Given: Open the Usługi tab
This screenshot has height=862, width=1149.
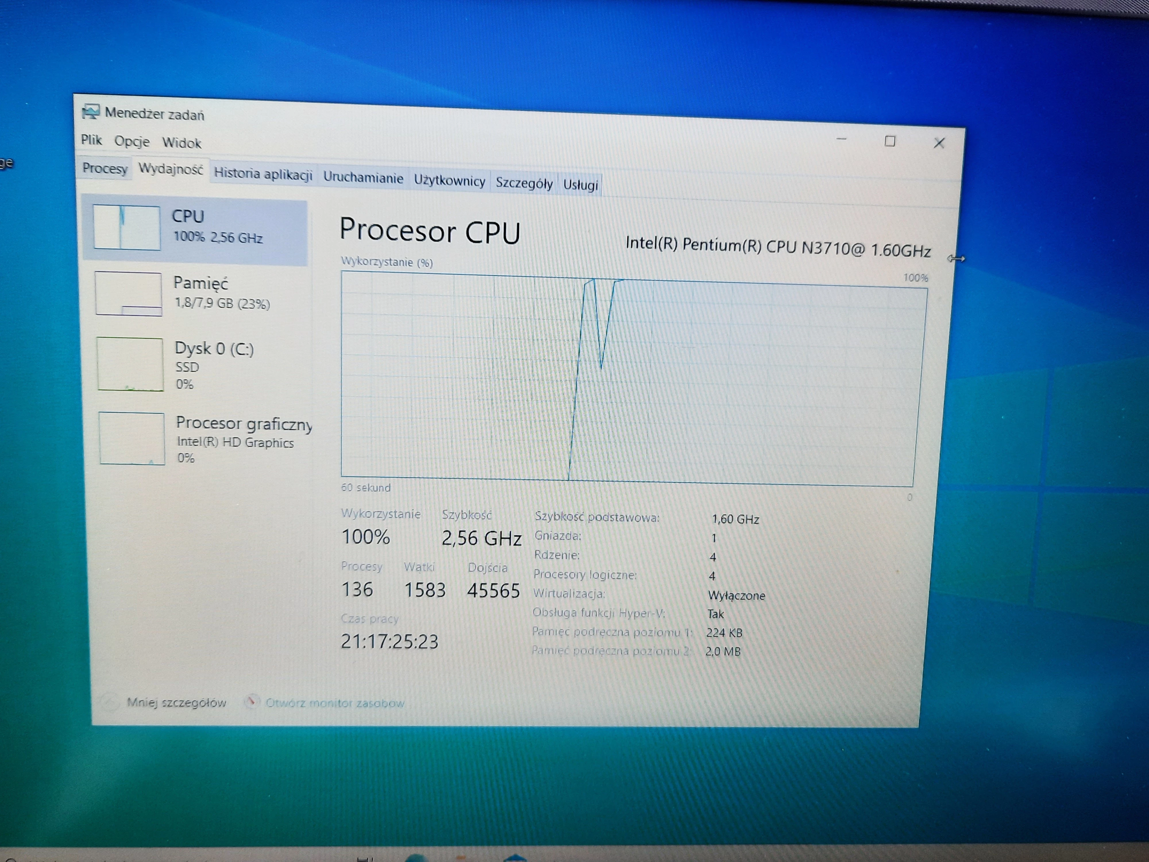Looking at the screenshot, I should 581,184.
